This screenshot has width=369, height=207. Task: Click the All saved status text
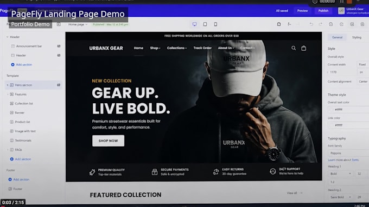click(x=282, y=11)
